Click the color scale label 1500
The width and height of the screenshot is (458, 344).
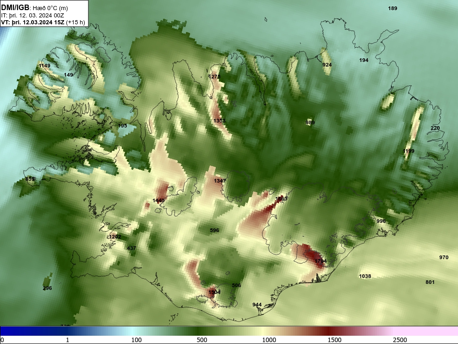334,340
